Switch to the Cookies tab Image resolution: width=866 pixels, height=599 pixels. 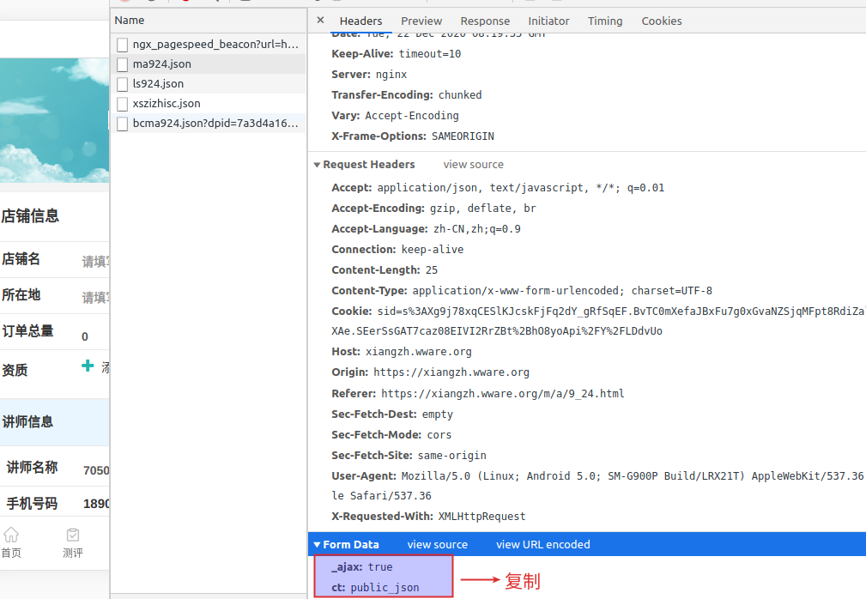coord(662,21)
